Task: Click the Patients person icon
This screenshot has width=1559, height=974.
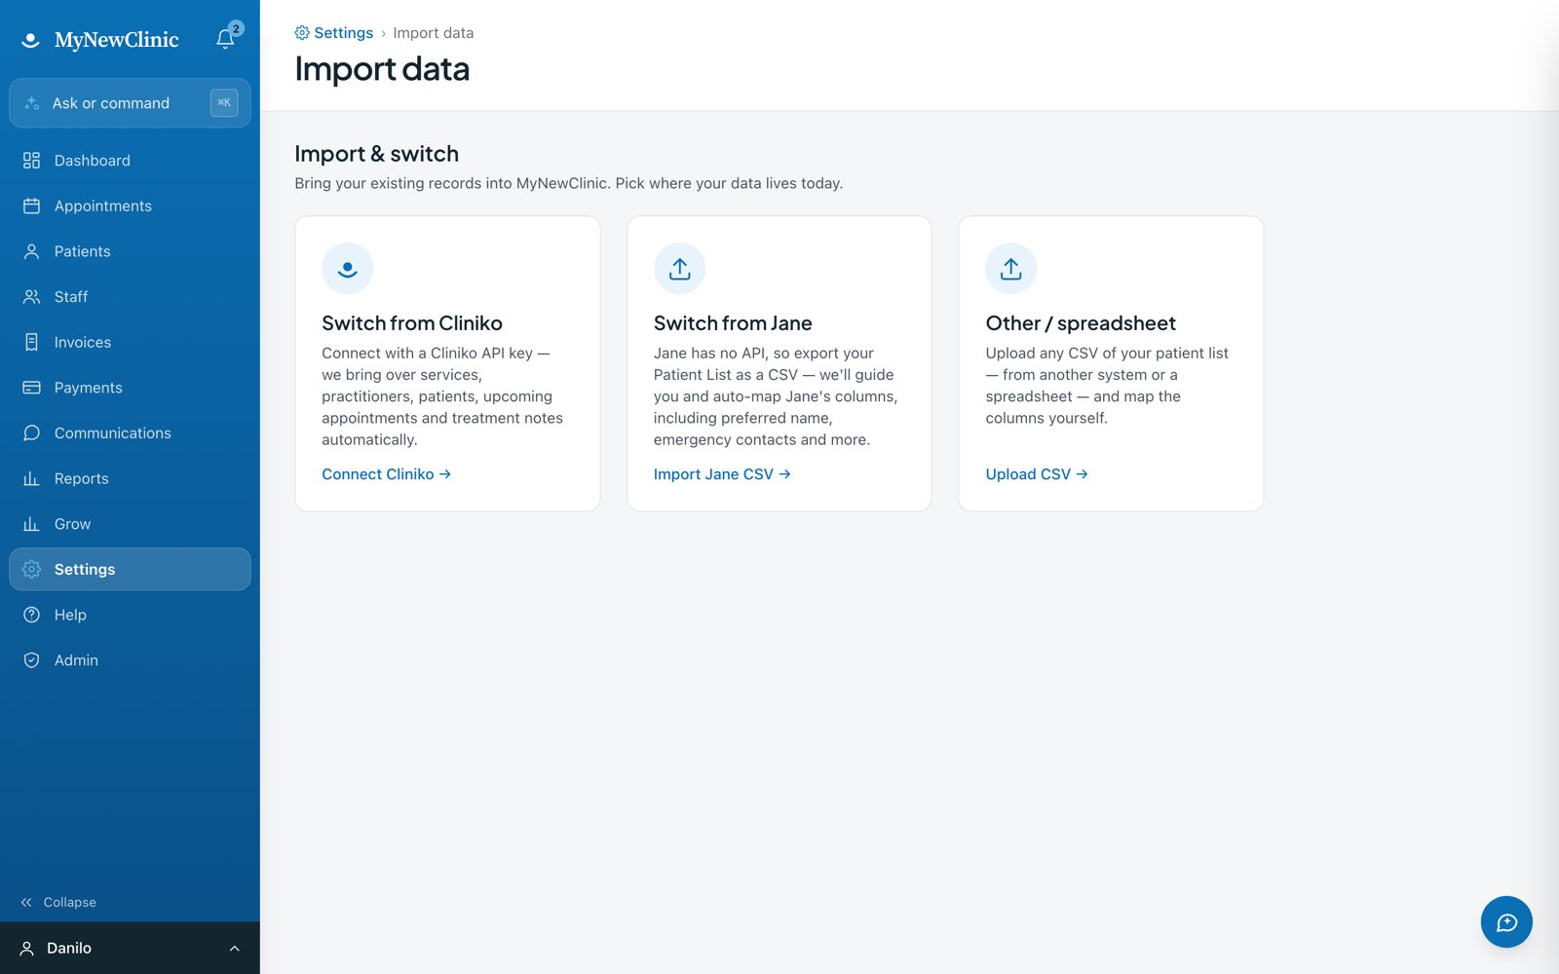Action: point(31,251)
